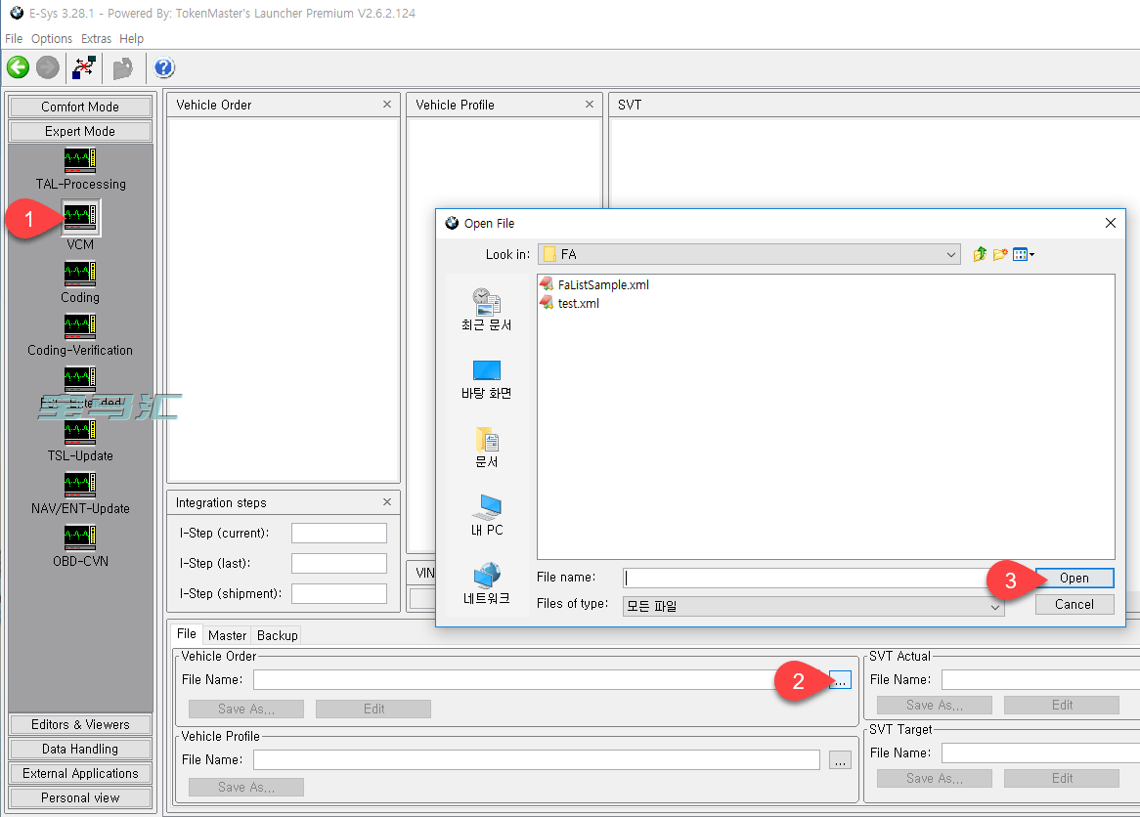Open the view menu icon in Open File dialog
Image resolution: width=1140 pixels, height=817 pixels.
1024,254
